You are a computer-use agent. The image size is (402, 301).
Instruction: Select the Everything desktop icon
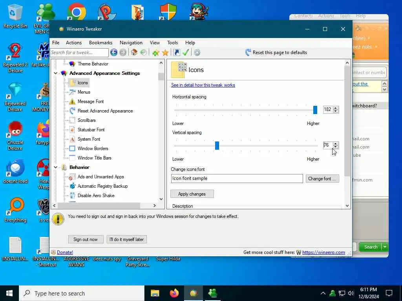(15, 210)
